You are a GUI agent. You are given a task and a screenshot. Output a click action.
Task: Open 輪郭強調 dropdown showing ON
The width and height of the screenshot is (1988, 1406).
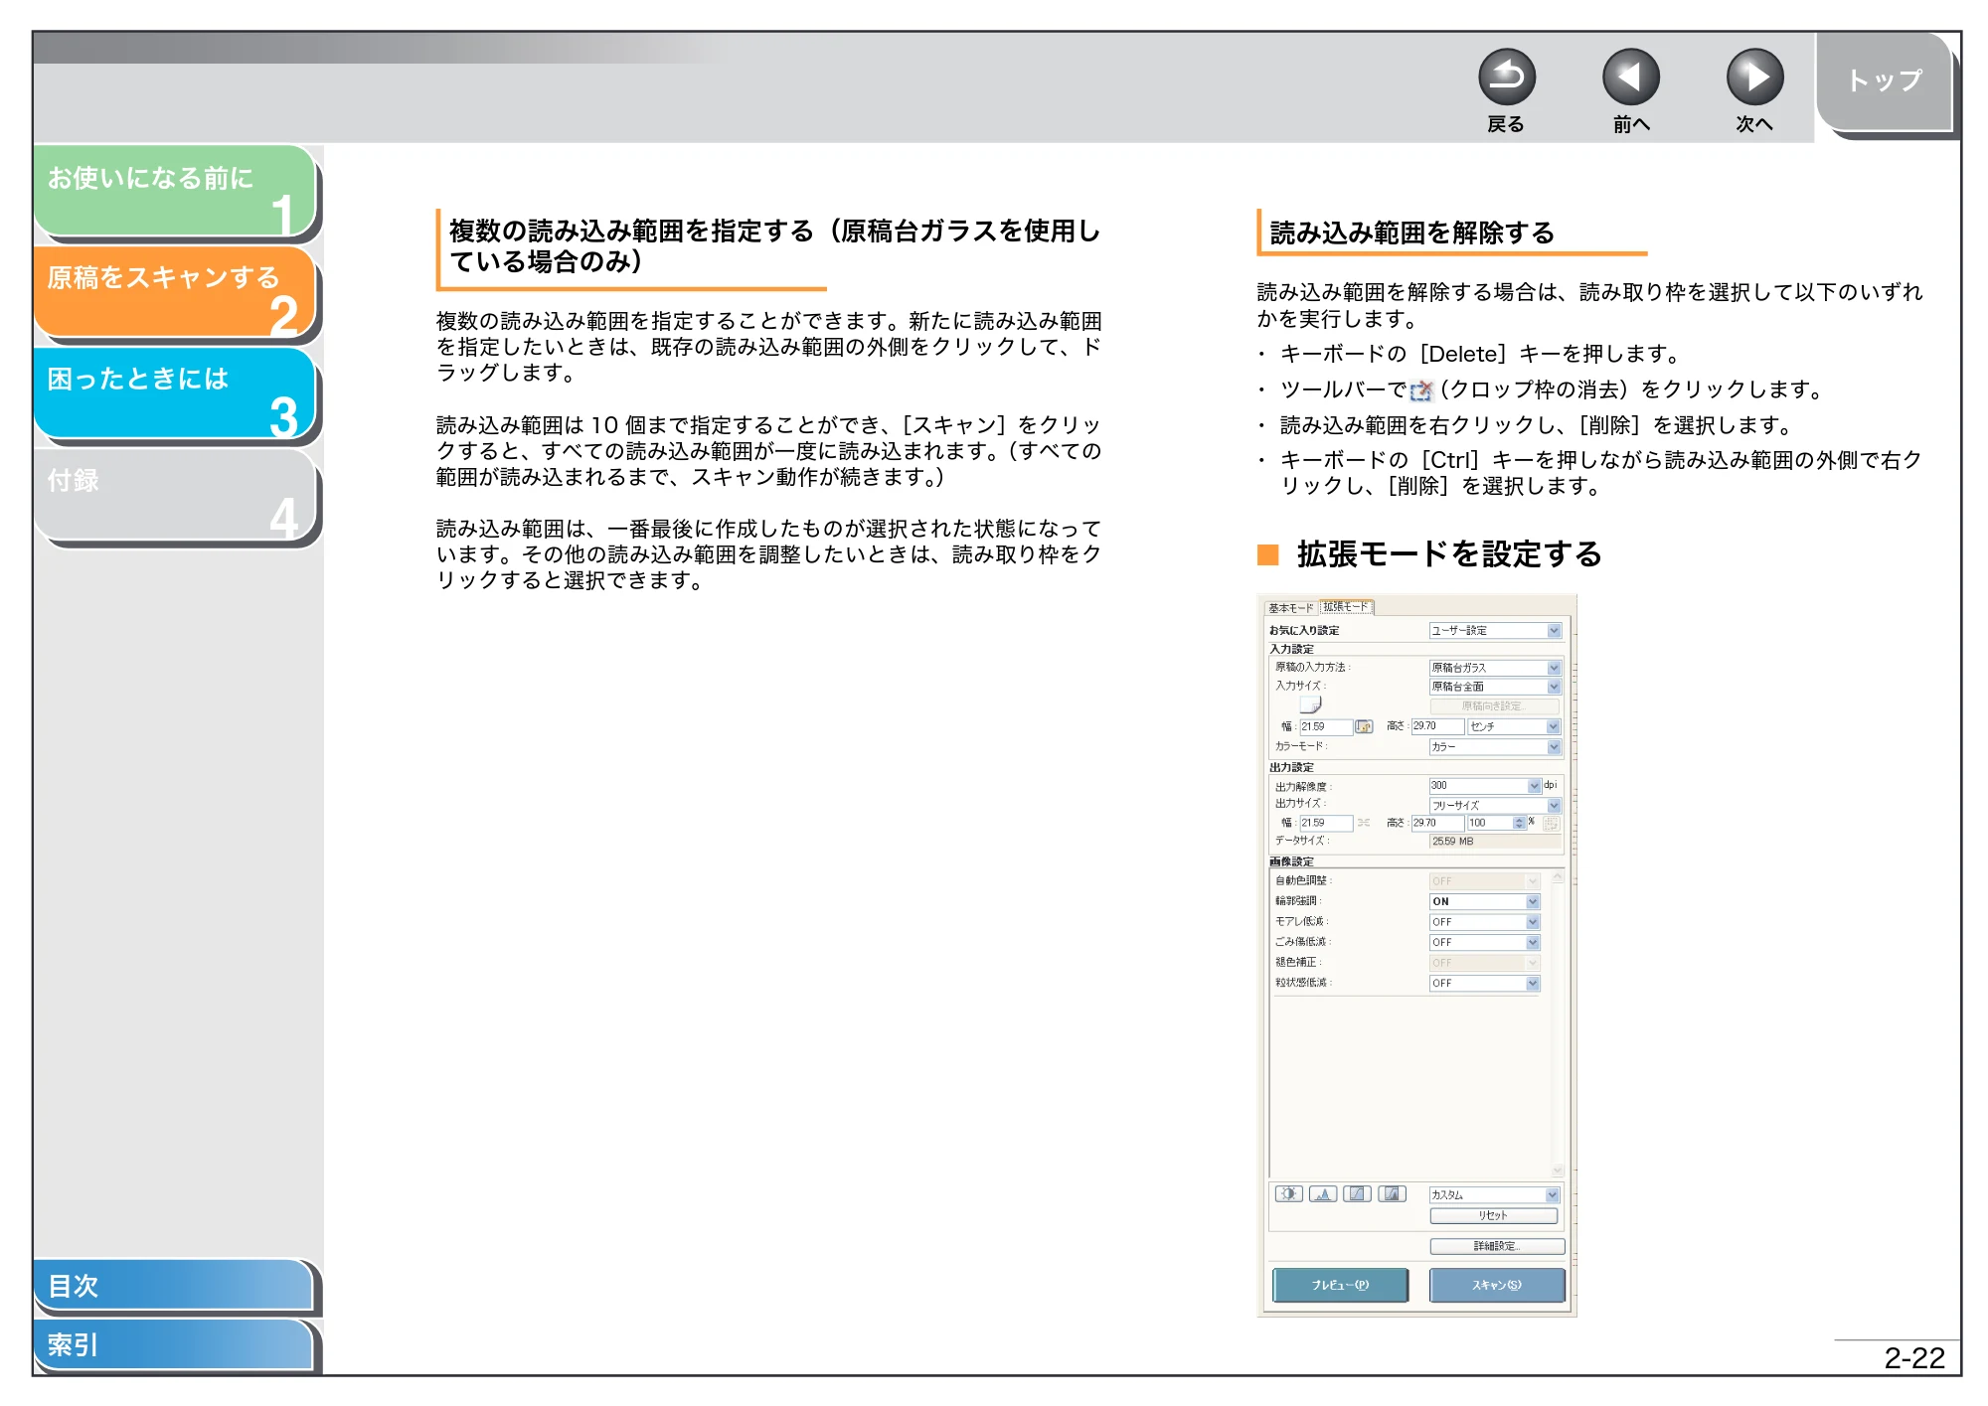tap(1485, 901)
